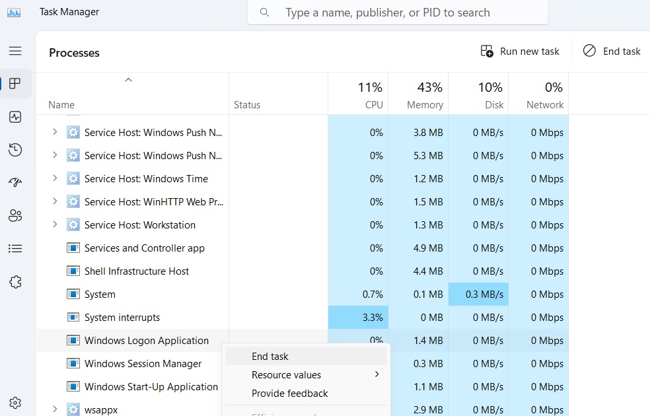Select the App history sidebar icon
This screenshot has width=650, height=416.
point(15,150)
